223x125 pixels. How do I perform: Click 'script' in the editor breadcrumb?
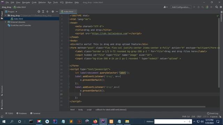coord(89,110)
